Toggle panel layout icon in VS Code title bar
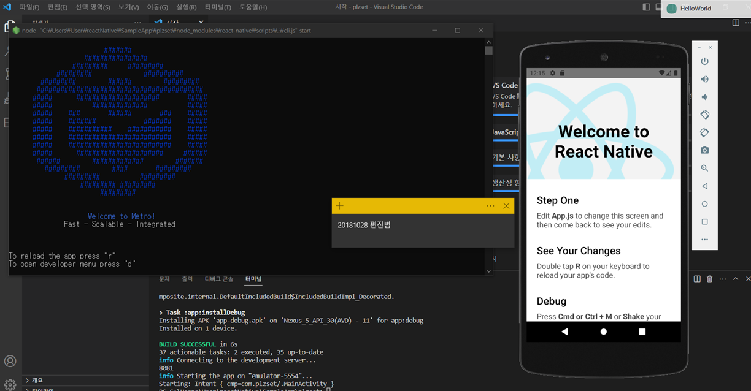751x391 pixels. 660,7
